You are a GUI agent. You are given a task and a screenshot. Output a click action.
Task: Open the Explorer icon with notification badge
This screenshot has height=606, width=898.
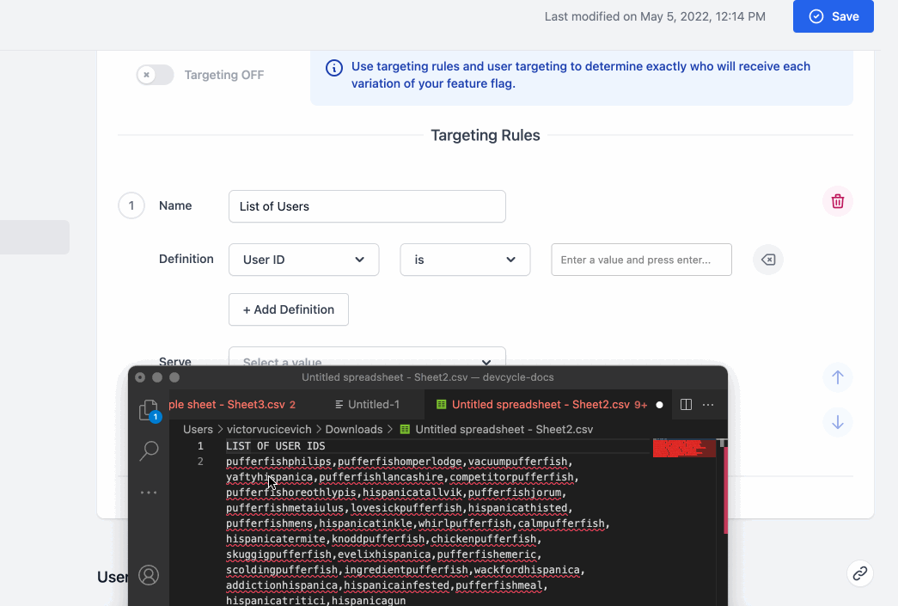pyautogui.click(x=149, y=412)
